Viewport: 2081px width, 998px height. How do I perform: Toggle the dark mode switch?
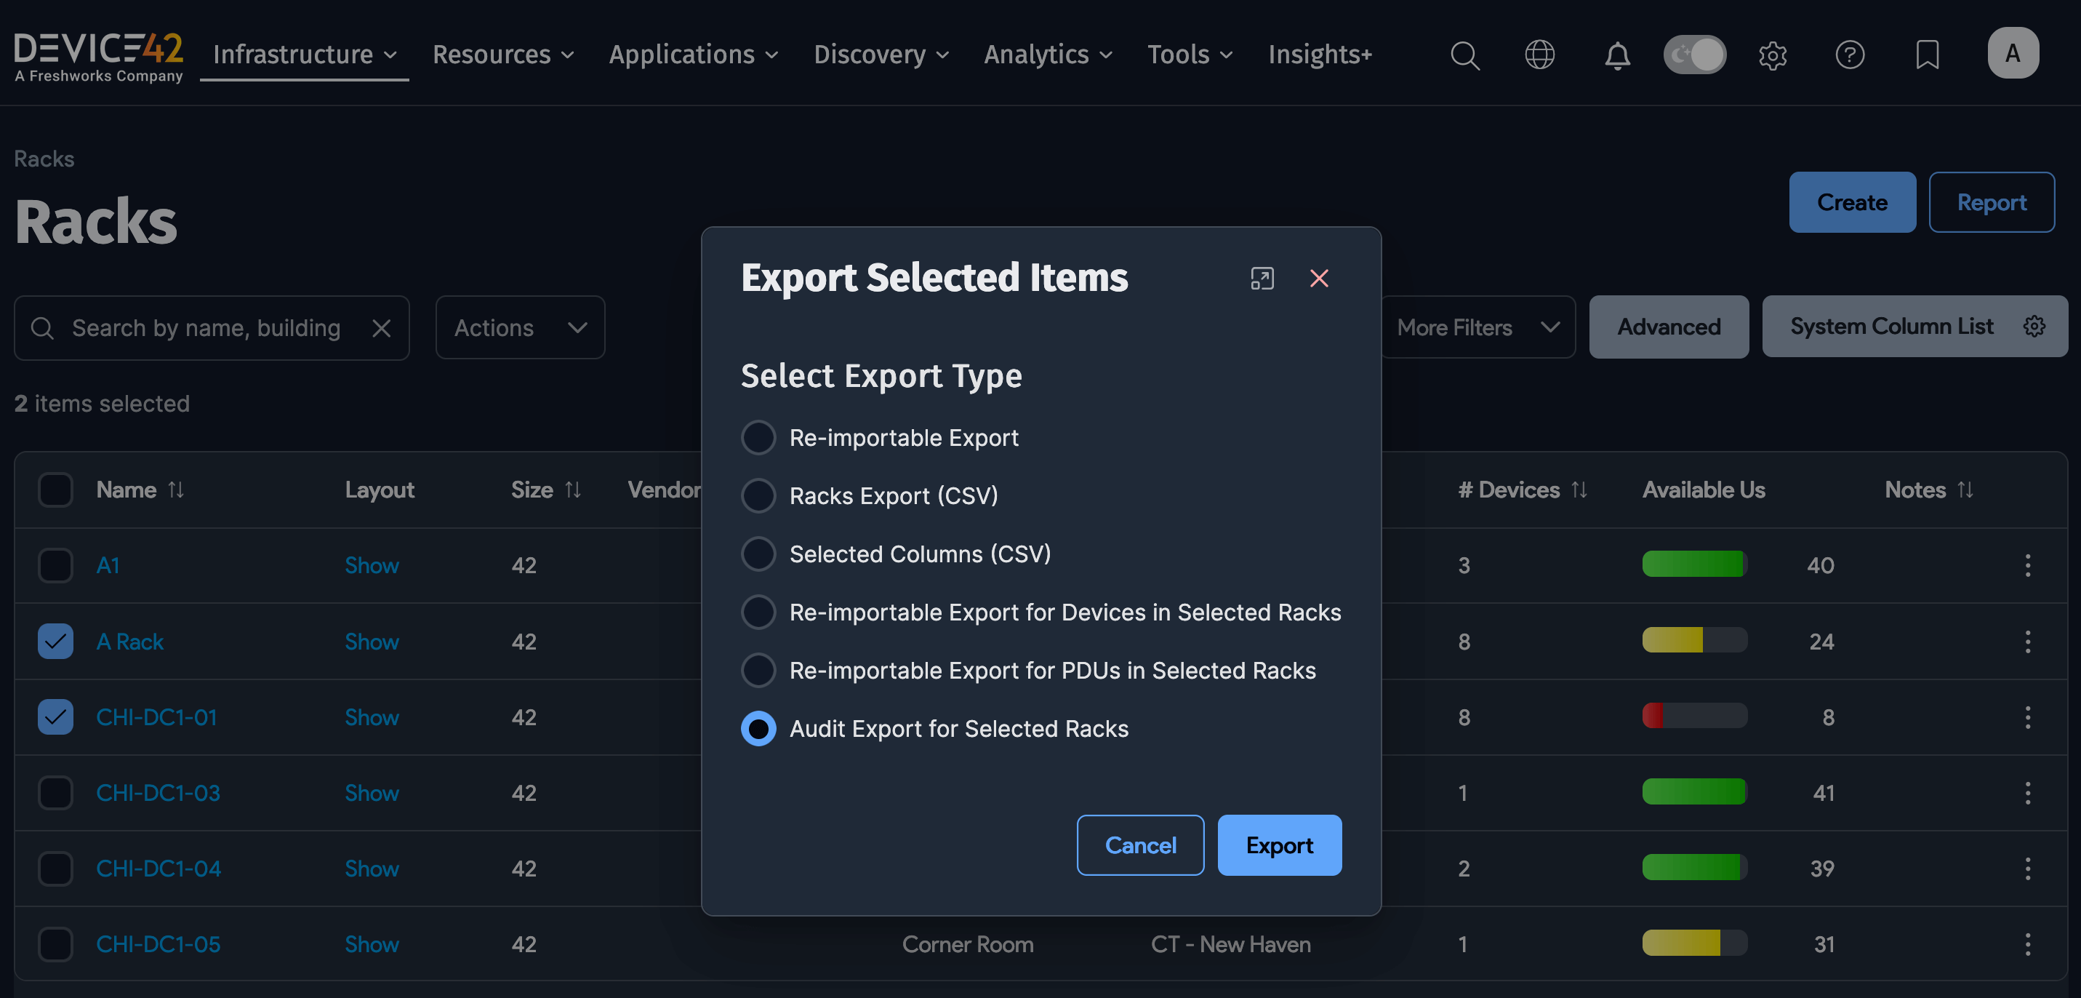point(1695,55)
